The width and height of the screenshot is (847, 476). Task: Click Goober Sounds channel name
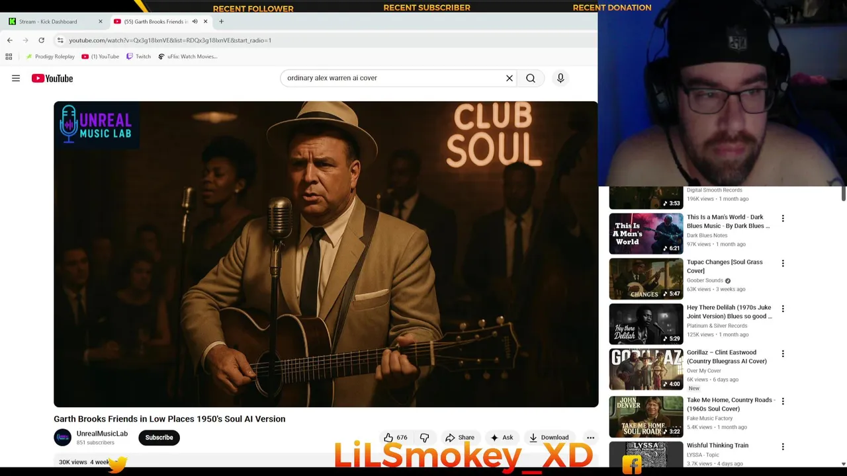click(705, 280)
